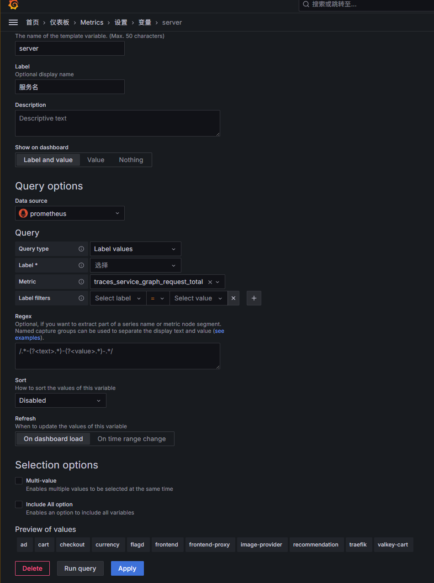Viewport: 434px width, 583px height.
Task: Click the Query type info icon
Action: click(81, 249)
